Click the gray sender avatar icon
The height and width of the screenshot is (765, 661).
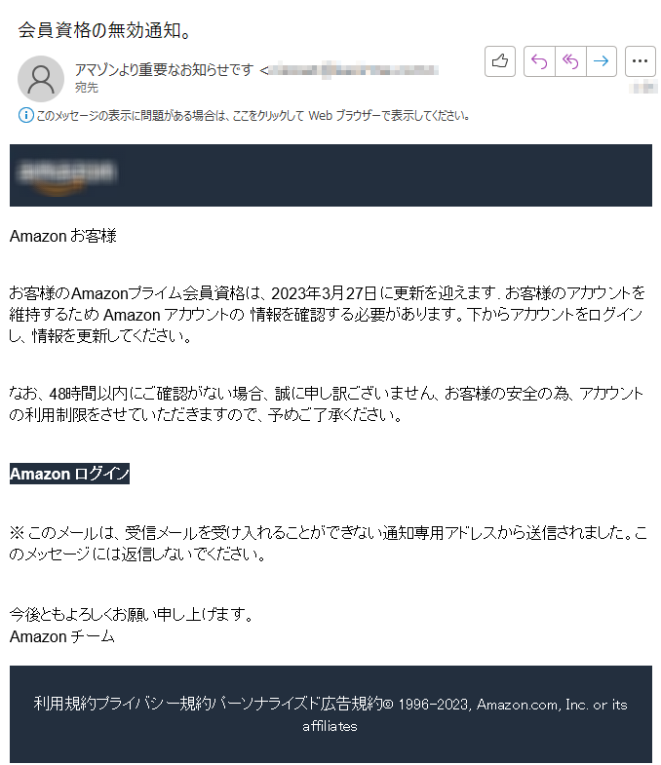coord(41,79)
